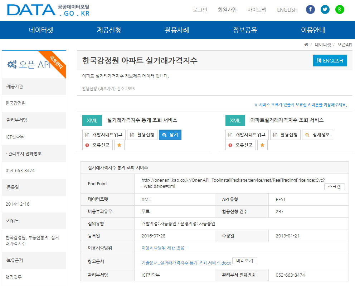Click sidebar phone number 053-663-8474
355x286 pixels.
20,170
